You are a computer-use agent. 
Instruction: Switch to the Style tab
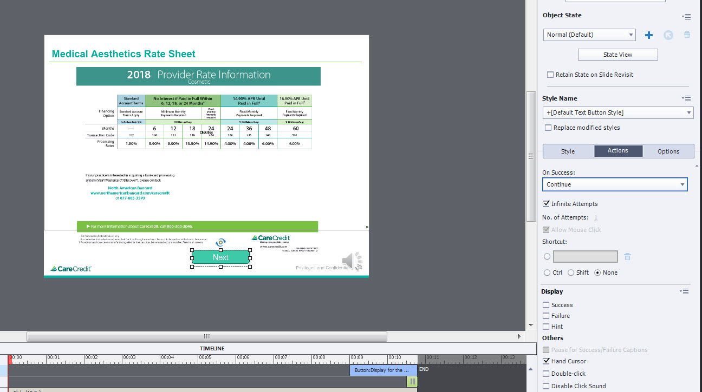point(568,151)
